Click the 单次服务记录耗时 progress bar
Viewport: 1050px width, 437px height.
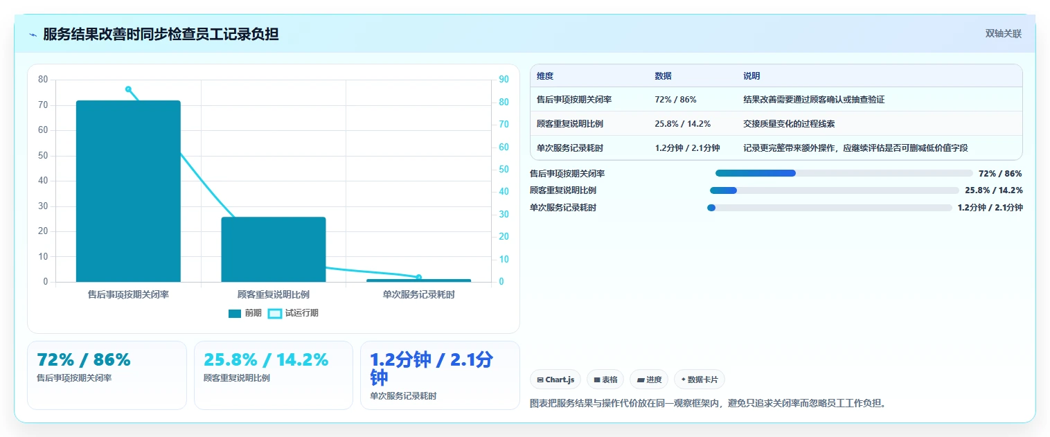pos(830,207)
